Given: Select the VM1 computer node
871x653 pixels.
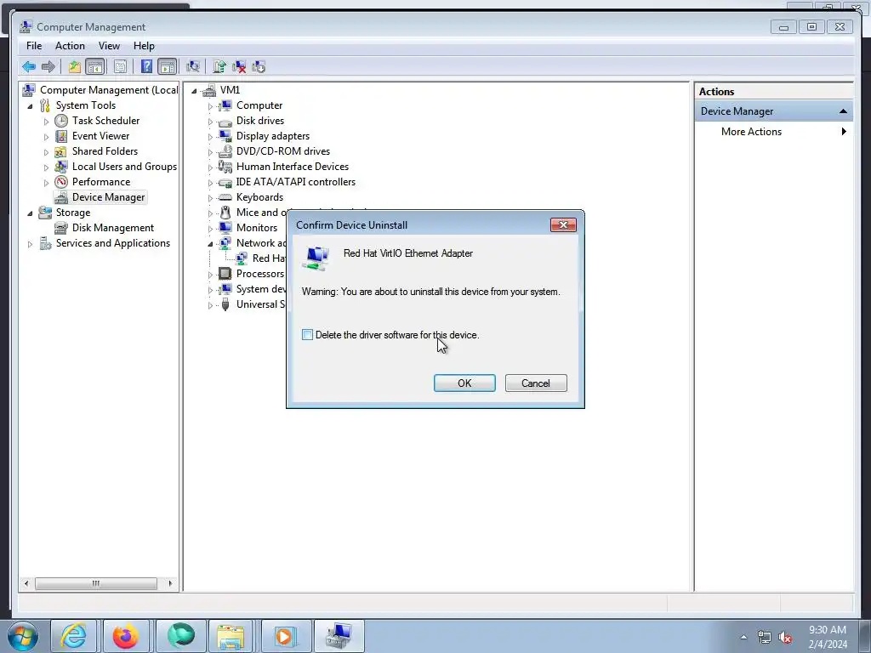Looking at the screenshot, I should pyautogui.click(x=230, y=90).
